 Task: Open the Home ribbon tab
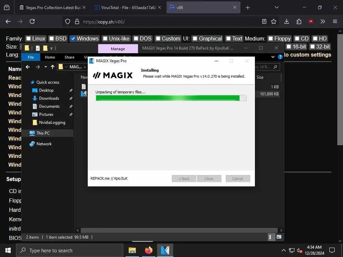pos(50,57)
